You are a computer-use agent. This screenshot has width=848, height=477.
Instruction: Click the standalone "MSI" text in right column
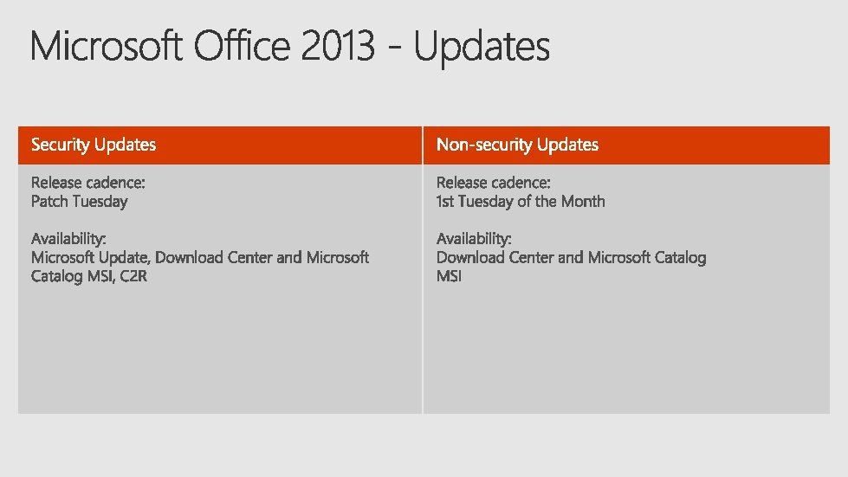click(x=449, y=276)
